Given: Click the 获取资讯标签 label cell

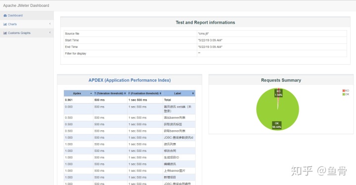Looking at the screenshot, I should click(x=179, y=124).
